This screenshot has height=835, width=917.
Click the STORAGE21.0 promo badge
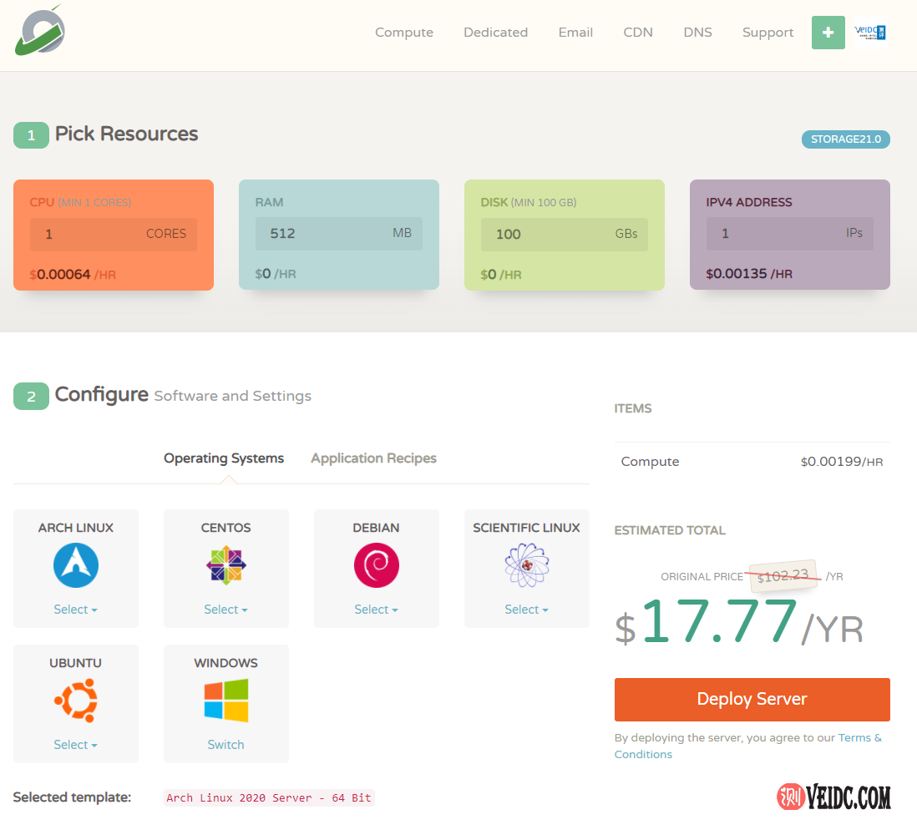pos(846,139)
